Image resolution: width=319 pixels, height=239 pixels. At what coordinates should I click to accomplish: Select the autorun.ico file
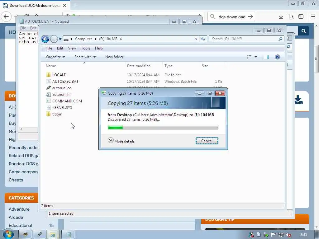click(x=62, y=88)
